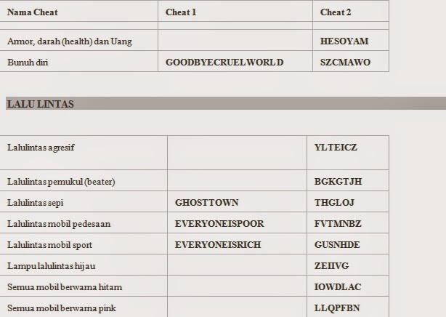Select the GHOSTTOWN cheat text
This screenshot has width=446, height=317.
207,203
